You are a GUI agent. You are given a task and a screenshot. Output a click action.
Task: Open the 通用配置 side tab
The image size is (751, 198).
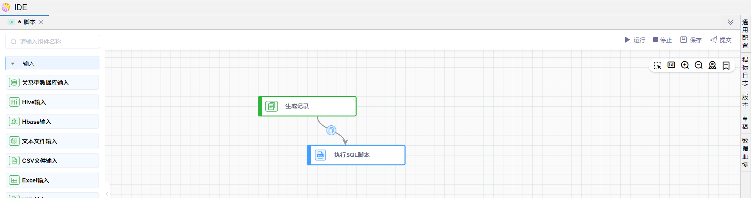click(x=745, y=34)
